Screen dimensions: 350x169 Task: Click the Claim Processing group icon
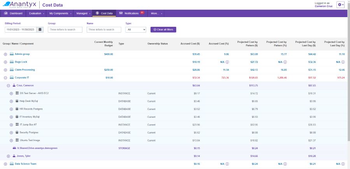[12, 70]
